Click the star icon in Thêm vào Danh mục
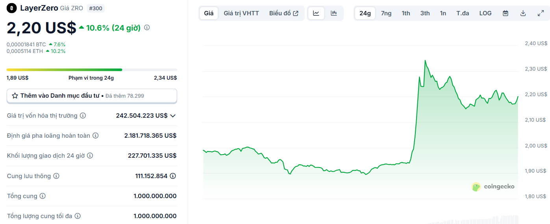The height and width of the screenshot is (224, 550). click(x=15, y=96)
